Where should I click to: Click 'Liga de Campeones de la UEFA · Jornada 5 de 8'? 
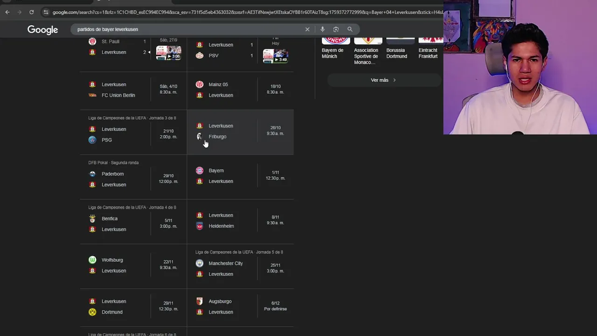(x=239, y=252)
